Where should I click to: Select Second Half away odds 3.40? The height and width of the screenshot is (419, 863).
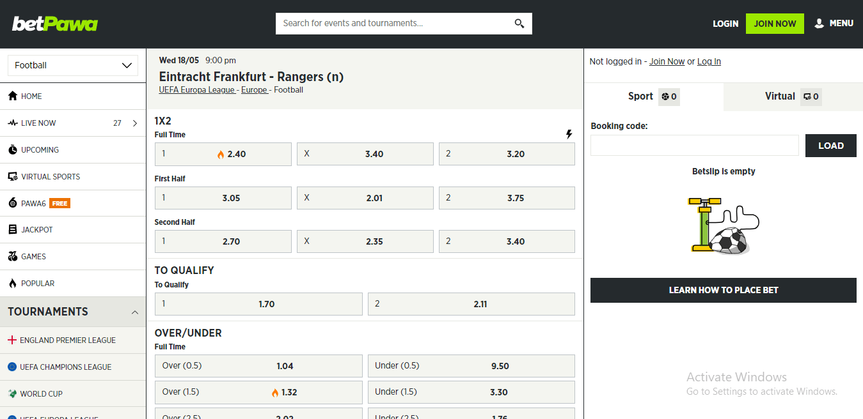pos(507,241)
